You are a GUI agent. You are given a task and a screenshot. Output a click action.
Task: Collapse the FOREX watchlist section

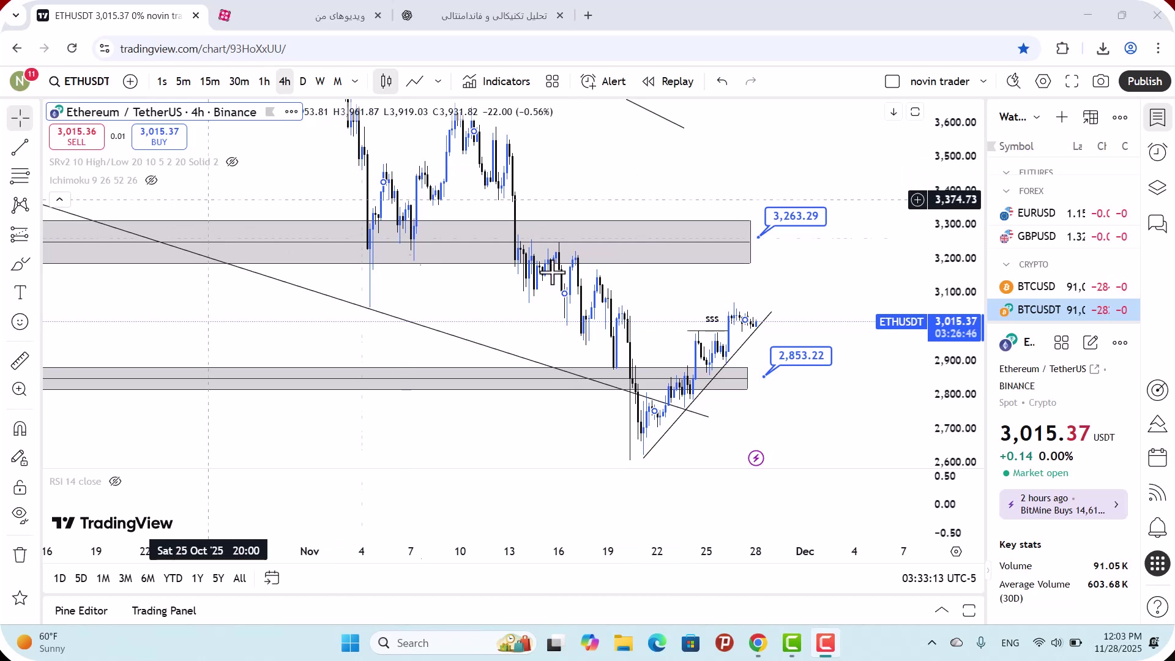point(1006,191)
